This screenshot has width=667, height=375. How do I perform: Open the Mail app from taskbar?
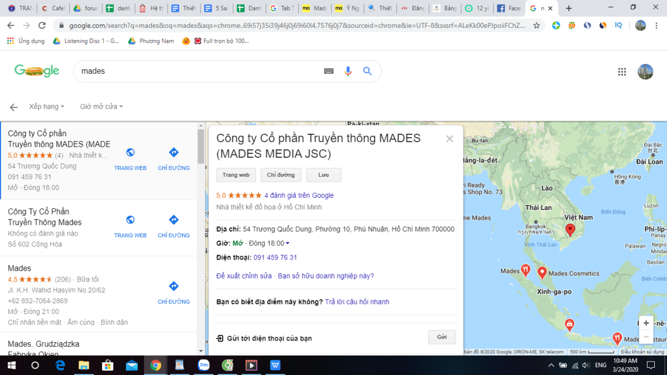coord(132,366)
